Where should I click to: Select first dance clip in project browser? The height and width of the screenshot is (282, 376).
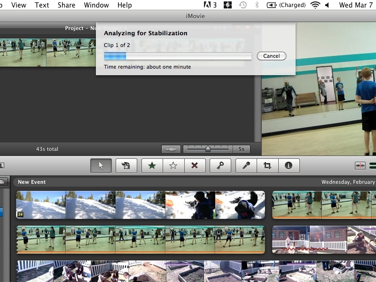point(23,53)
